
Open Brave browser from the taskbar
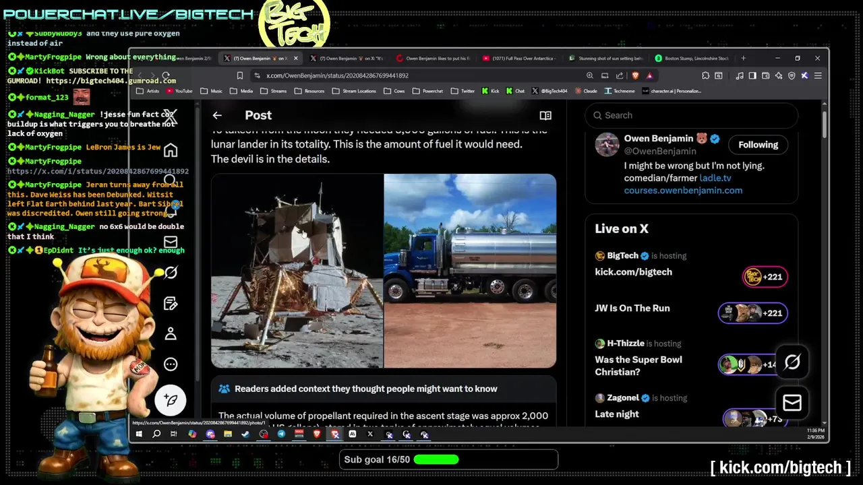[x=317, y=434]
